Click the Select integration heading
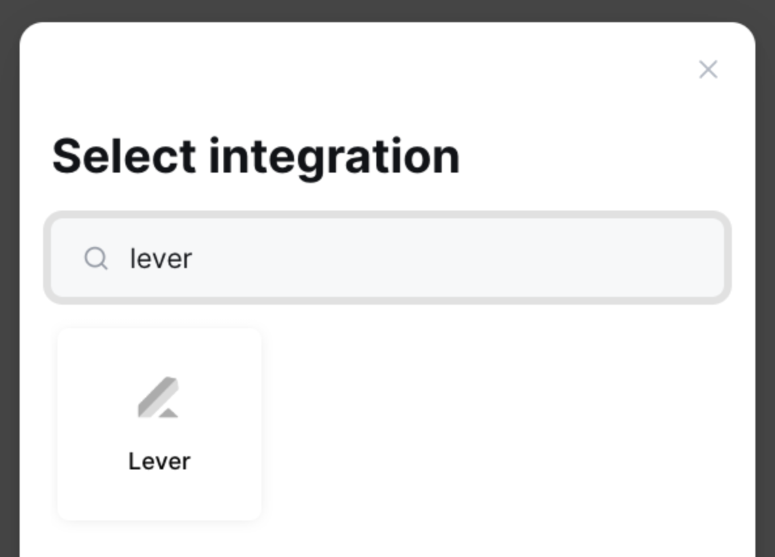 pos(256,158)
